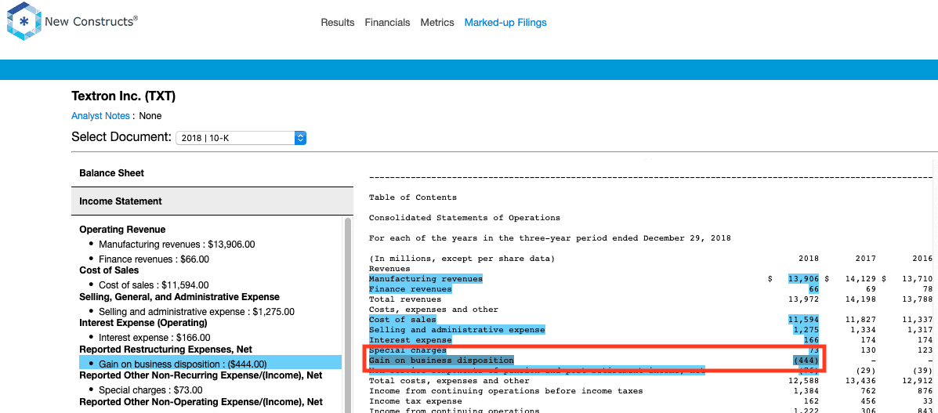Click highlighted Finance revenues in filing
Screen dimensions: 938x413
[x=411, y=289]
